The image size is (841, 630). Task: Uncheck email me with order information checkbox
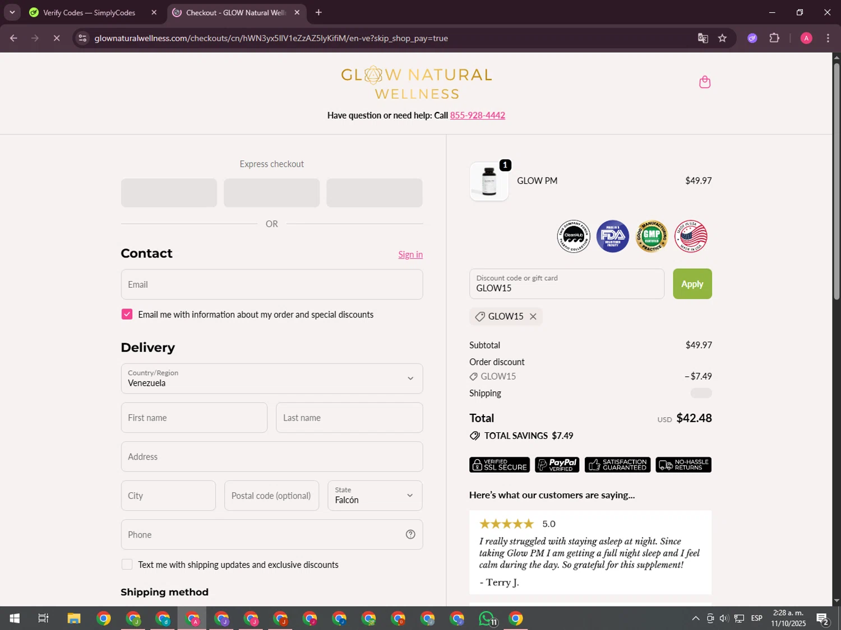pos(127,314)
